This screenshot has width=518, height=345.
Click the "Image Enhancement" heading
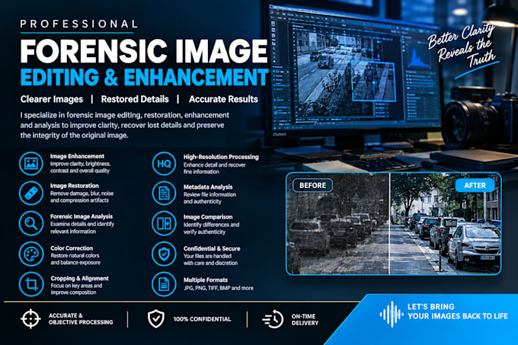click(x=77, y=156)
